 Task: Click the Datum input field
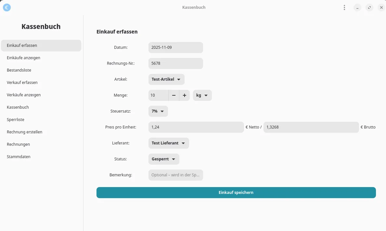point(175,48)
